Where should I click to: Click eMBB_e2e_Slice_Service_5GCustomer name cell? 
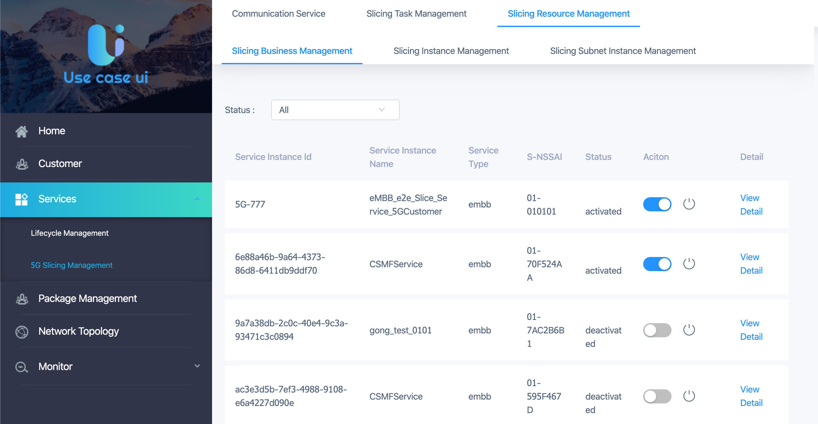[x=408, y=205]
